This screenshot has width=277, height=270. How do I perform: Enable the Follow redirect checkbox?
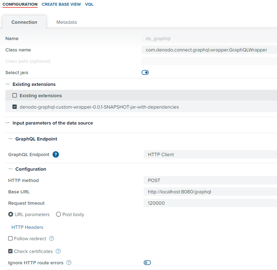[x=10, y=238]
